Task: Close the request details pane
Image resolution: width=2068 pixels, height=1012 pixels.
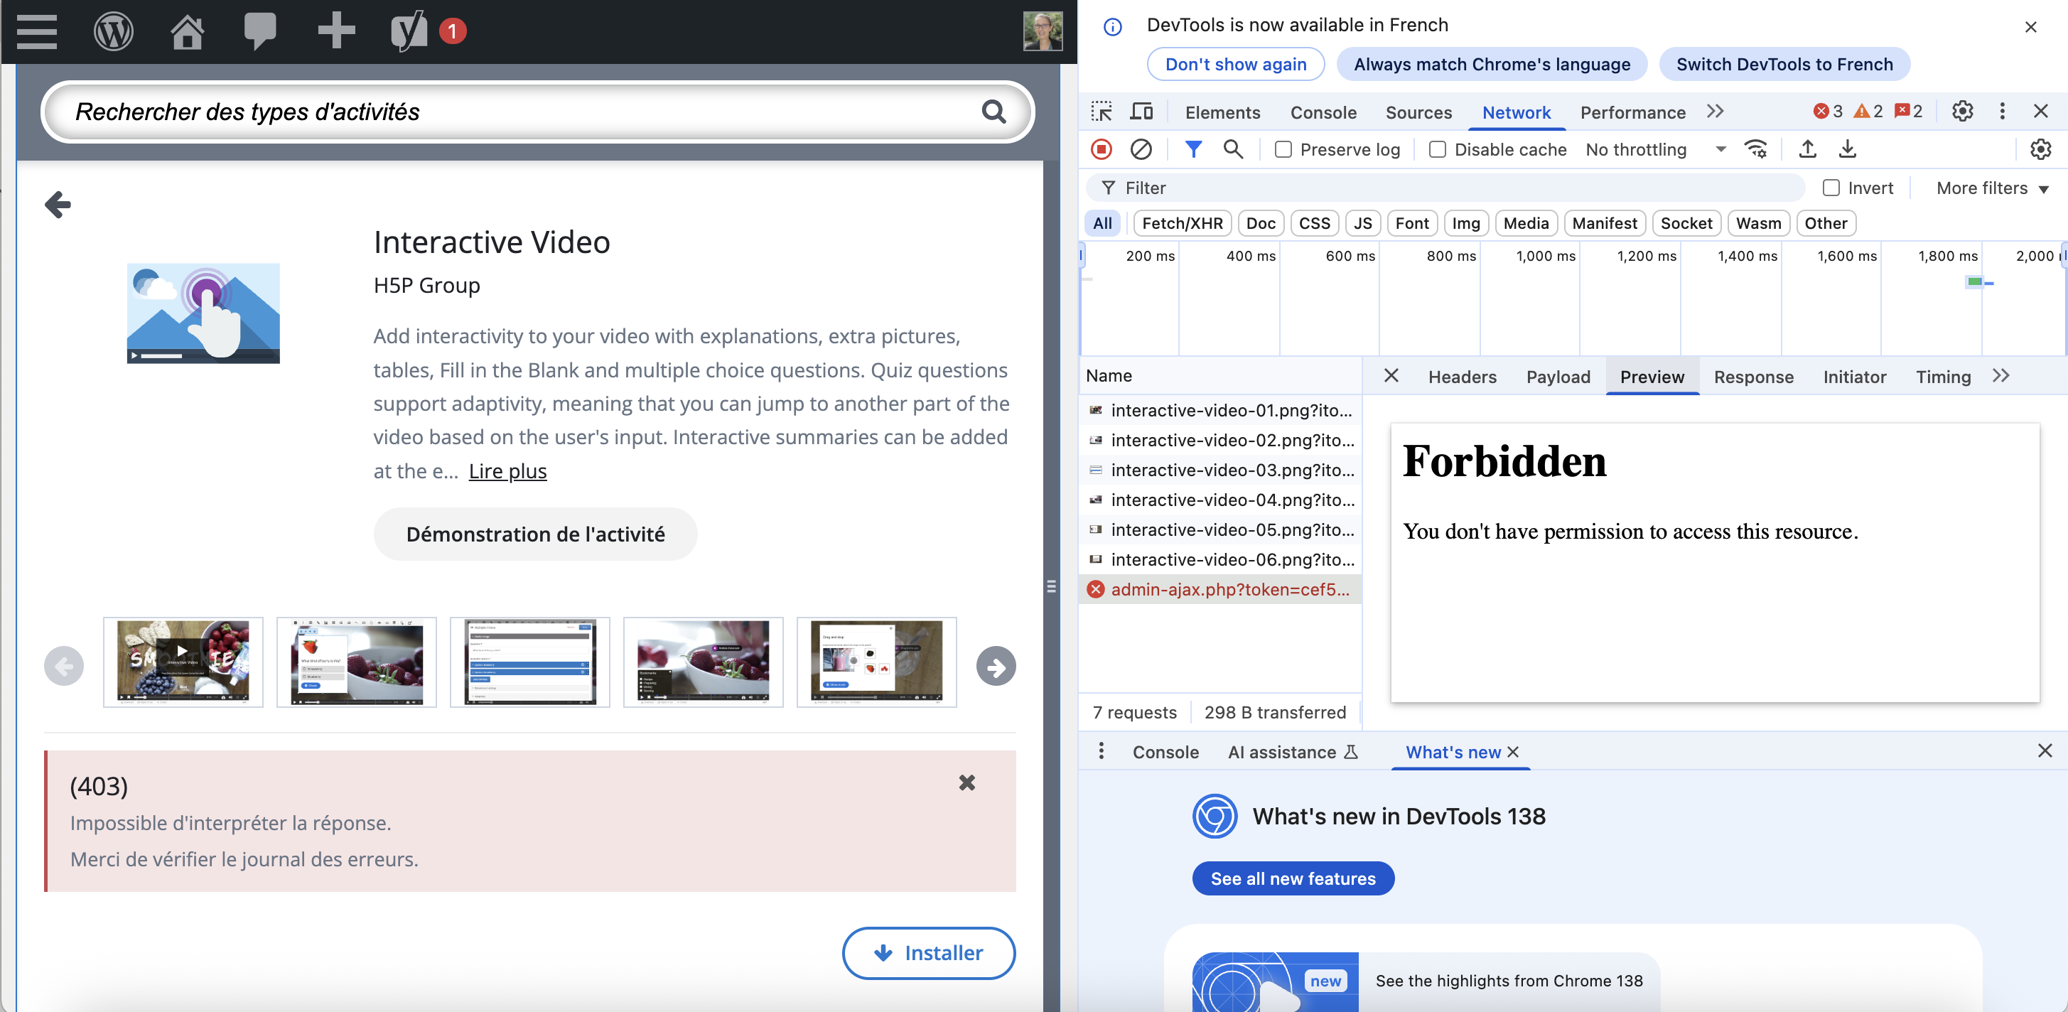Action: coord(1391,375)
